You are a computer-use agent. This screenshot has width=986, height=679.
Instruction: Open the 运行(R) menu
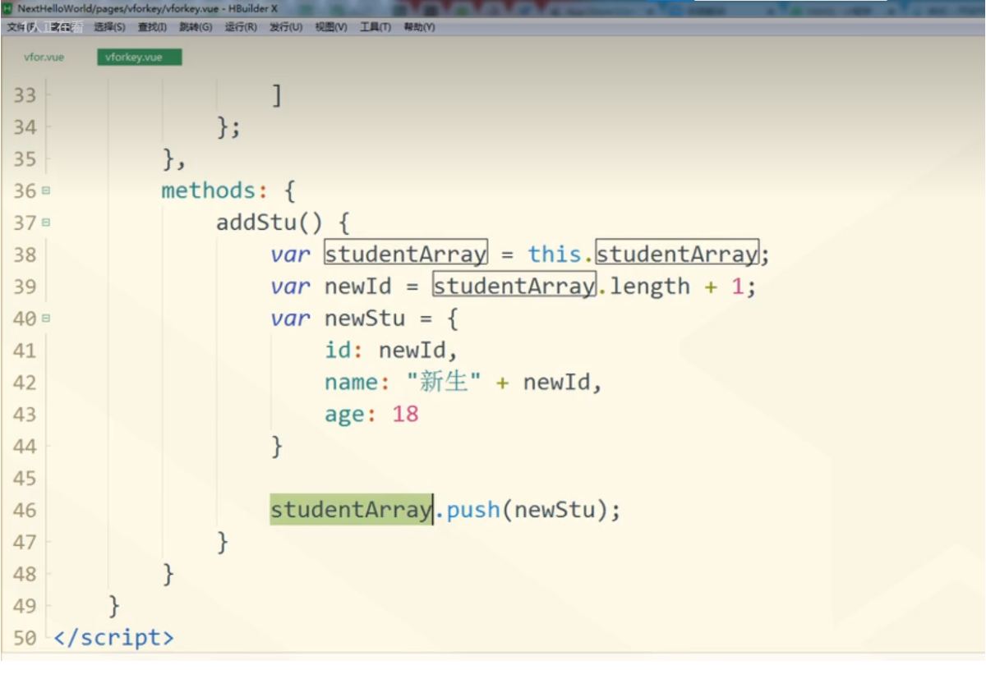241,27
